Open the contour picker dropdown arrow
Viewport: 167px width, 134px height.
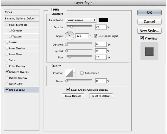click(74, 73)
